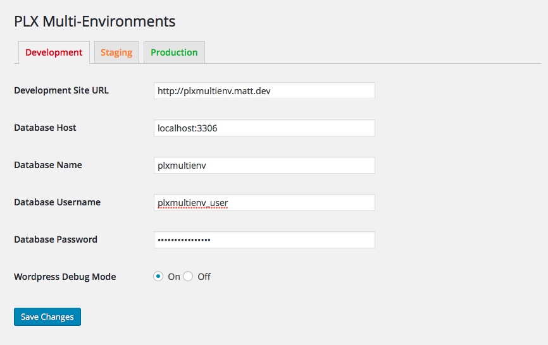This screenshot has width=548, height=345.
Task: Click the Save Changes button
Action: click(x=47, y=317)
